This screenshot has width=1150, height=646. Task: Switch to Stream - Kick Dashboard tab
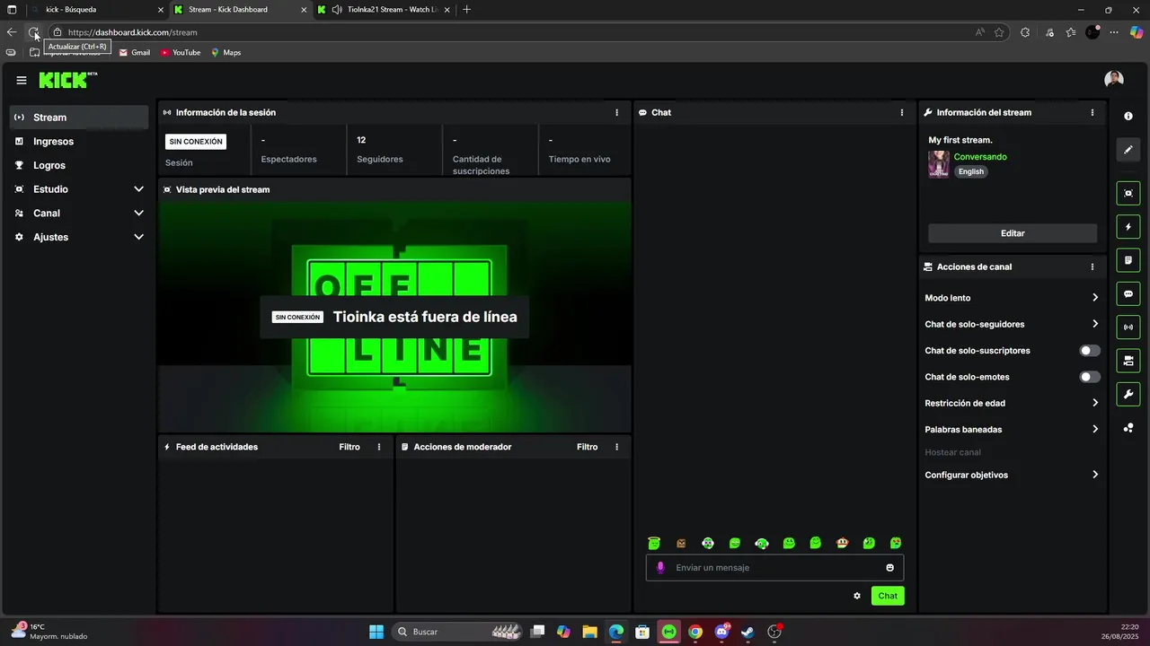[x=240, y=10]
